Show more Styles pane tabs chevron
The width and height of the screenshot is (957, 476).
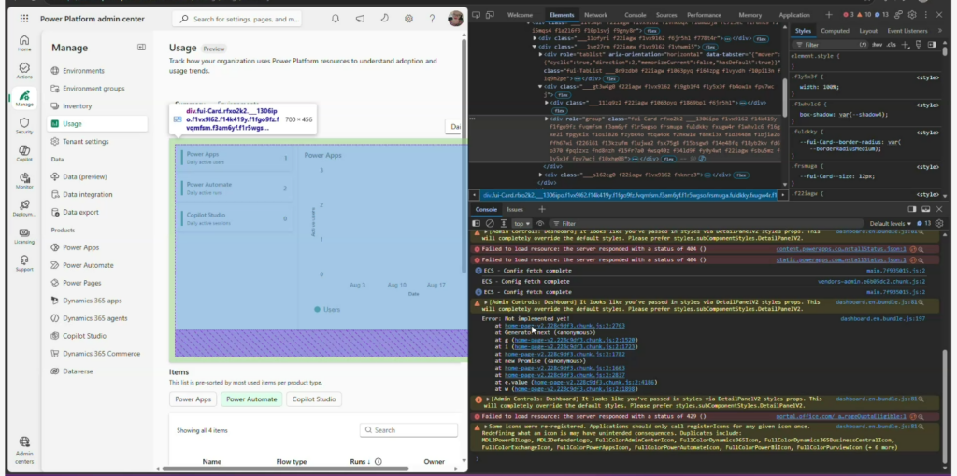tap(939, 31)
